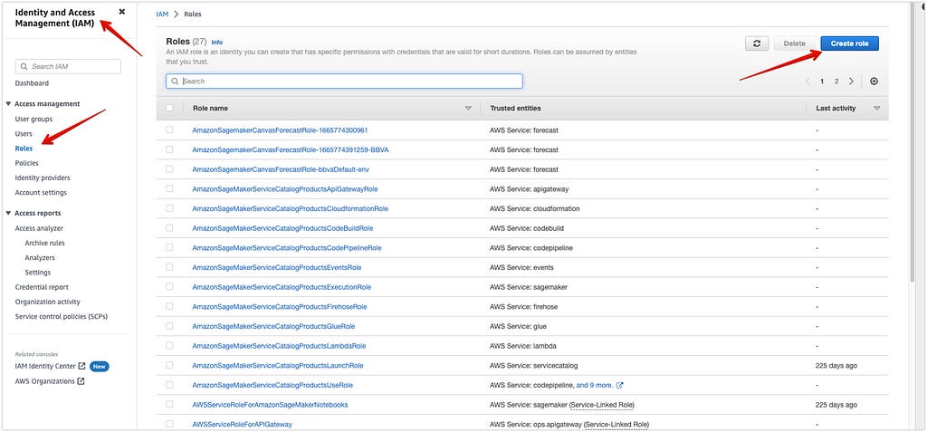Check AWSServiceRoleForAPIGateway row checkbox
The height and width of the screenshot is (432, 927).
[169, 424]
